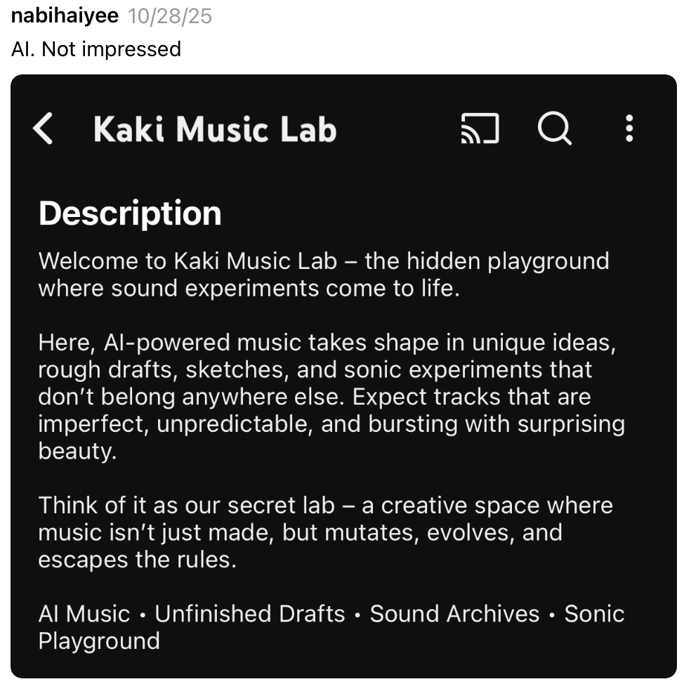This screenshot has width=691, height=691.
Task: Click the Kaki Music Lab channel title
Action: [215, 130]
